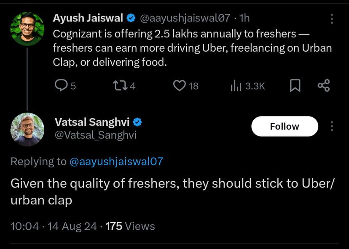Open the 1h timestamp of Ayush's tweet
Viewport: 349px width, 249px height.
coord(244,18)
